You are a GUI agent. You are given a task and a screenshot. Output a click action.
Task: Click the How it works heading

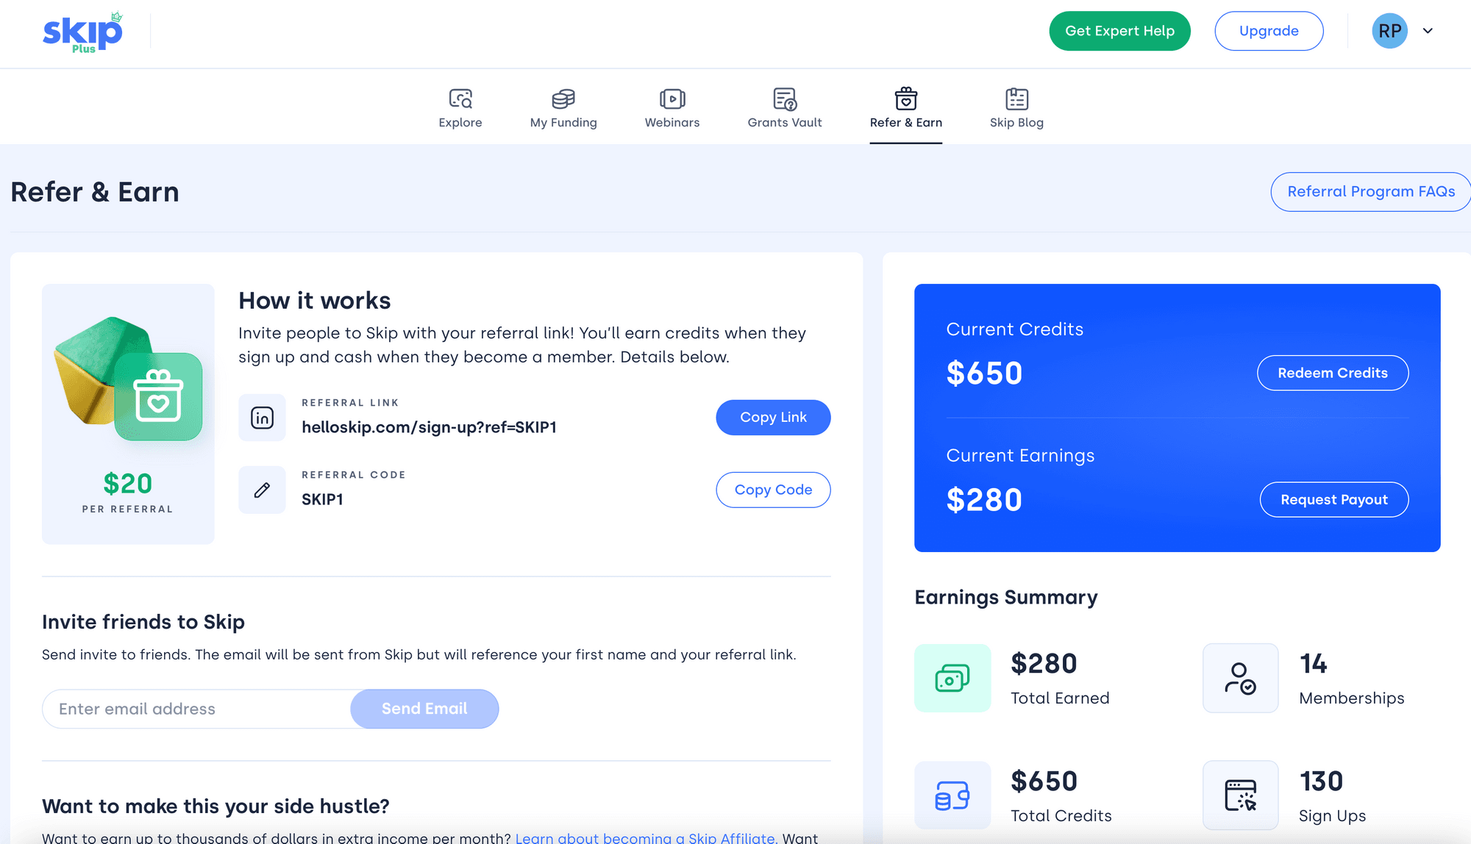click(x=314, y=301)
